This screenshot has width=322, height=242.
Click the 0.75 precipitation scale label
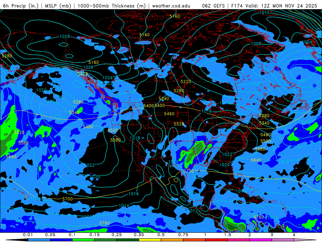coord(183,235)
